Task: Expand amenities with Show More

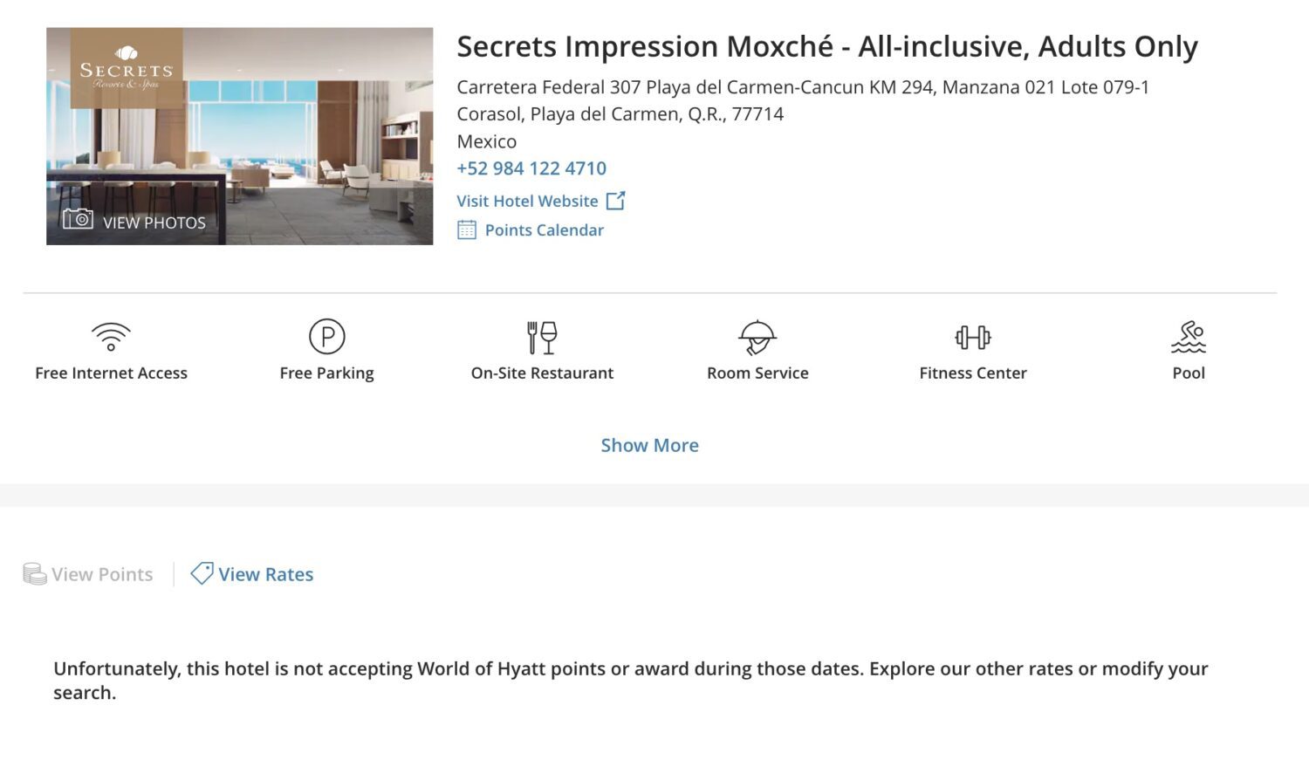Action: pos(649,445)
